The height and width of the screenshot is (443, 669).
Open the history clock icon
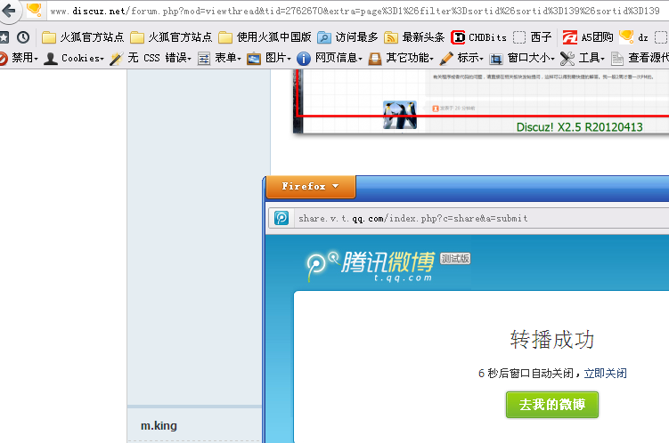23,37
